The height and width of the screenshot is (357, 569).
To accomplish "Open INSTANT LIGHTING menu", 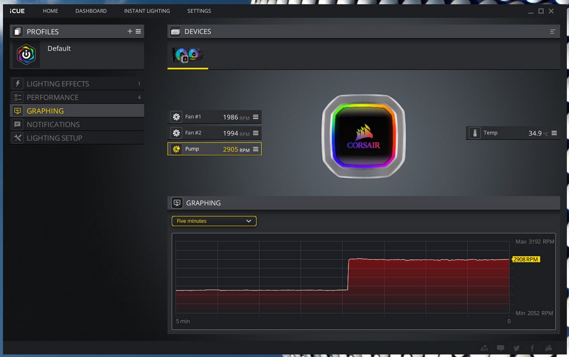I will [147, 11].
